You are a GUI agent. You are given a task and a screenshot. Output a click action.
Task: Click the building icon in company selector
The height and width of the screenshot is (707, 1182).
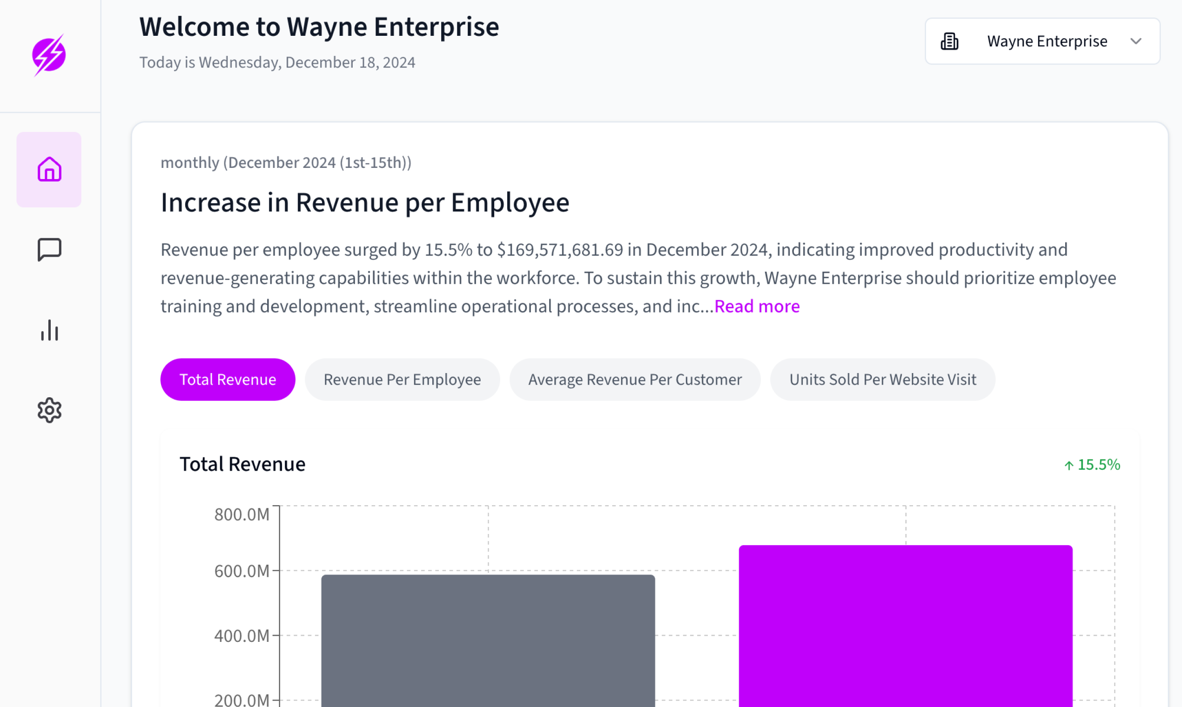949,41
